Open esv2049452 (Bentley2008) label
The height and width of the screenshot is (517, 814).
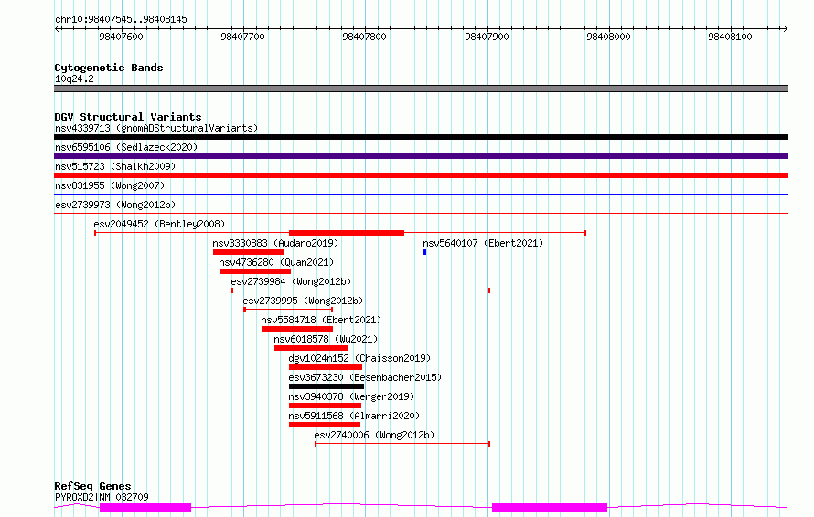point(159,224)
